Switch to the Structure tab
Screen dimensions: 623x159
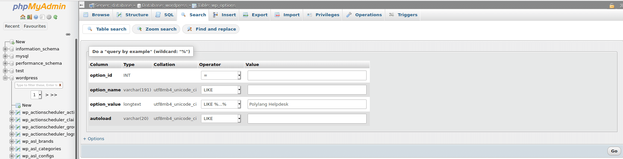click(x=132, y=15)
